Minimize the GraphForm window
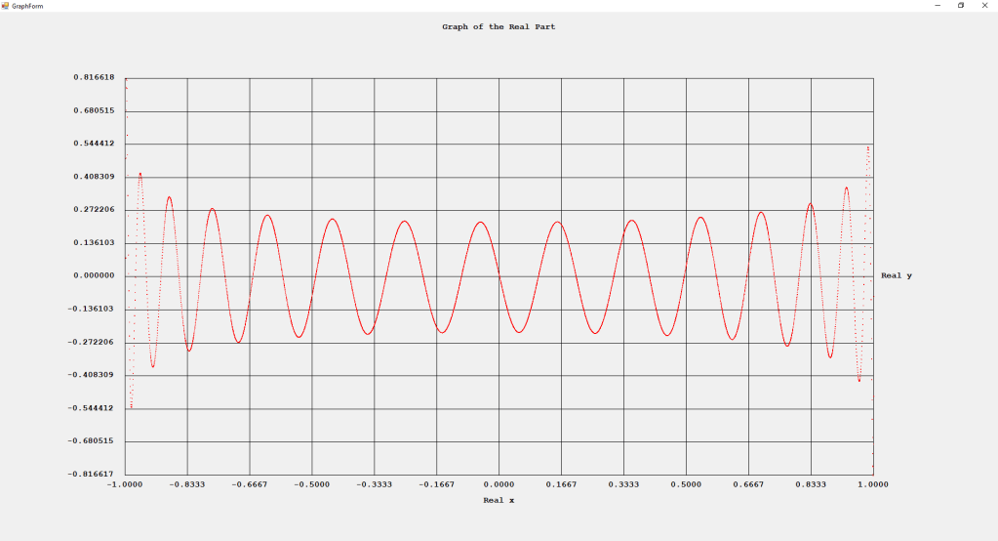 938,6
